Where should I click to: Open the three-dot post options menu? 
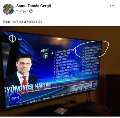(112, 6)
